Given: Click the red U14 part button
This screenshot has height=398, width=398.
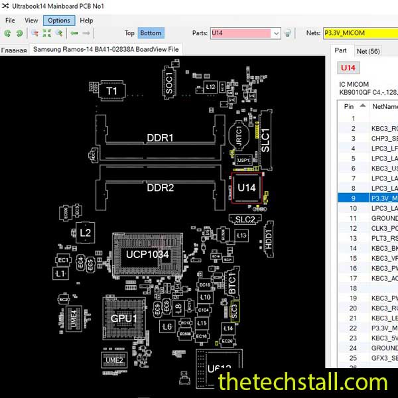Looking at the screenshot, I should [348, 68].
